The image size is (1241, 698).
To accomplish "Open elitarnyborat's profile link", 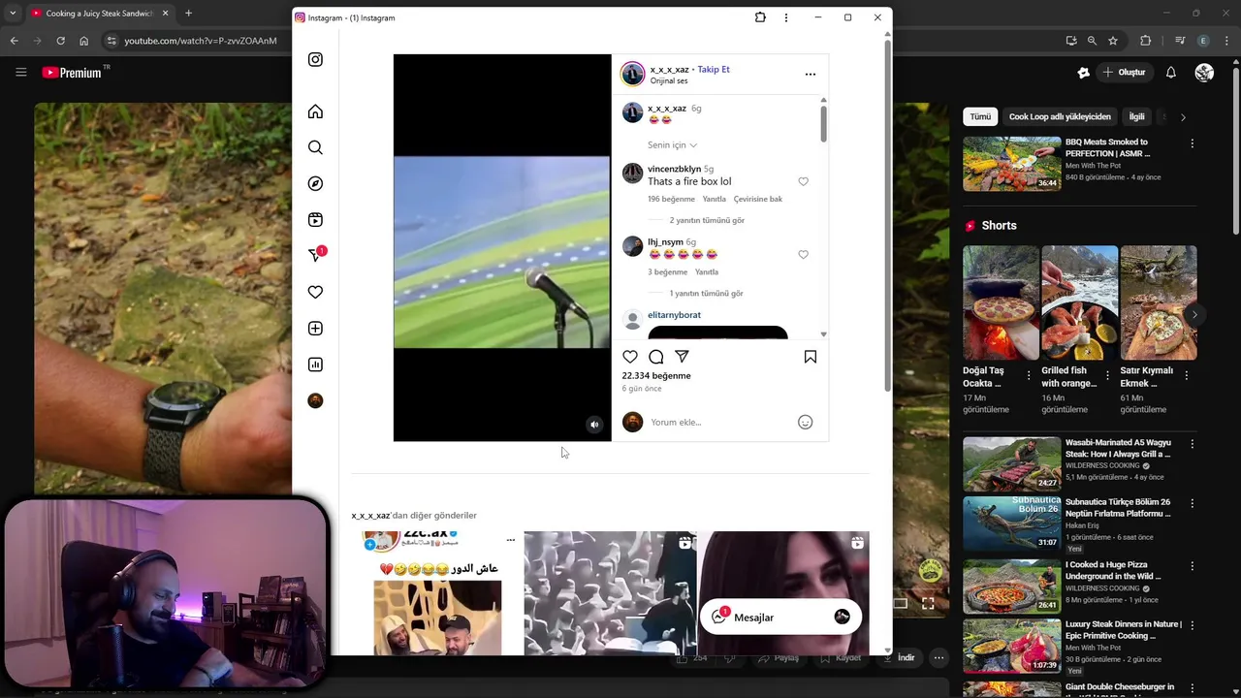I will 674,315.
